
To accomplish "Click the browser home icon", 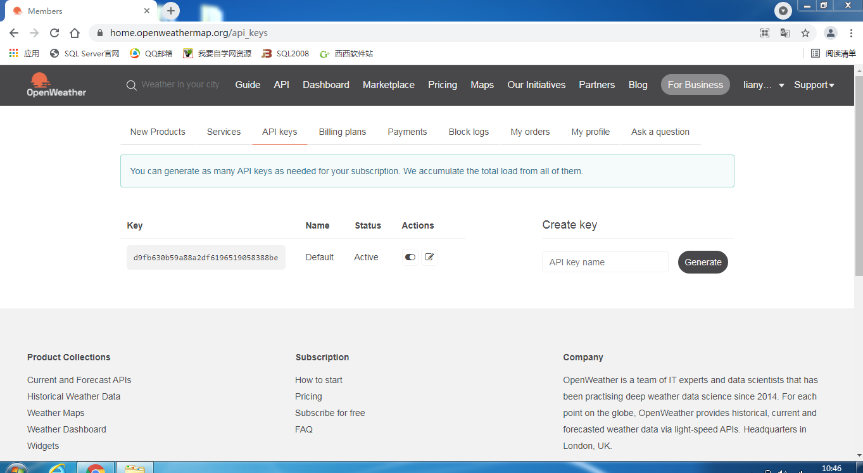I will coord(75,33).
